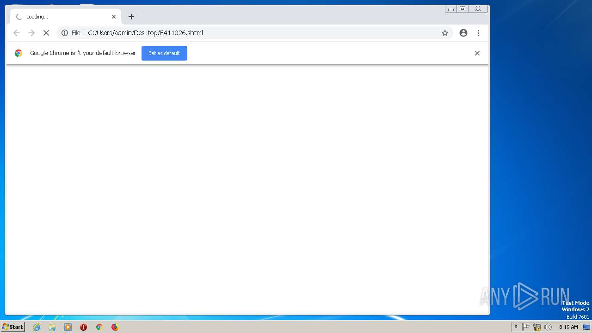The width and height of the screenshot is (592, 333).
Task: Bookmark this page with the star
Action: (x=445, y=33)
